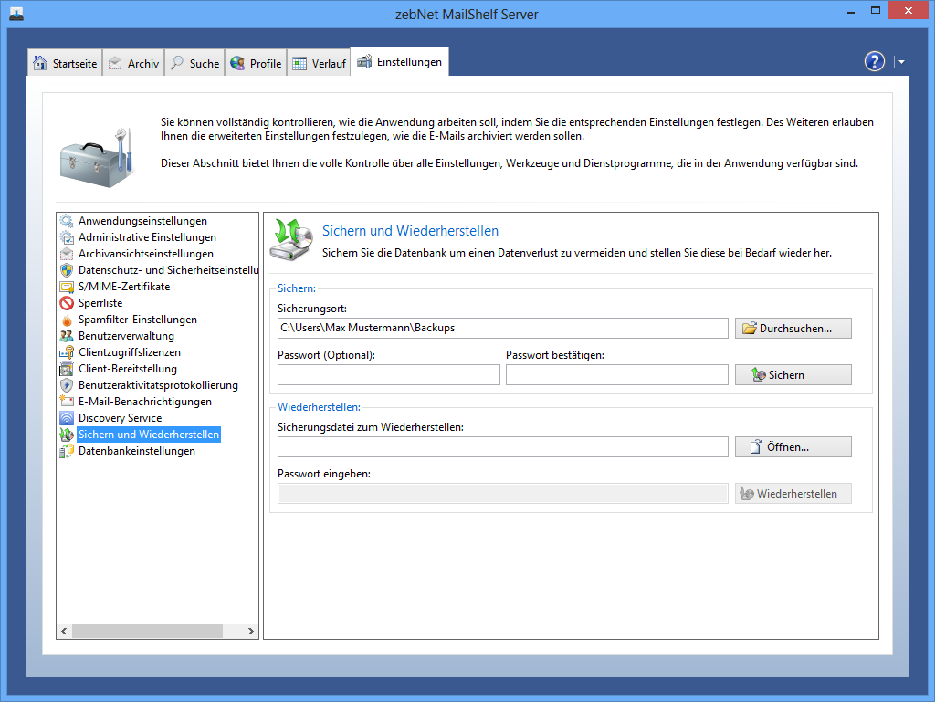The height and width of the screenshot is (702, 935).
Task: Click the Sichern button to back up
Action: [793, 375]
